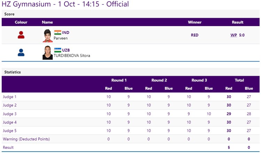Click the red boxer colour icon
Image resolution: width=261 pixels, height=153 pixels.
[21, 35]
